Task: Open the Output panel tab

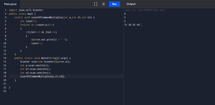Action: pos(131,4)
